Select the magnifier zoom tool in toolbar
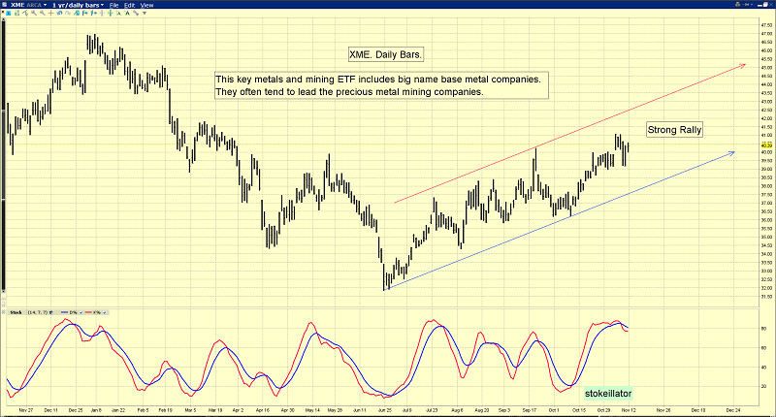Image resolution: width=776 pixels, height=417 pixels. tap(33, 13)
